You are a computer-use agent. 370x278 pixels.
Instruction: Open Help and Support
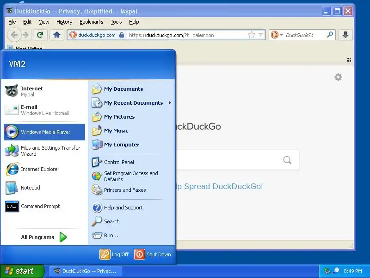point(132,208)
